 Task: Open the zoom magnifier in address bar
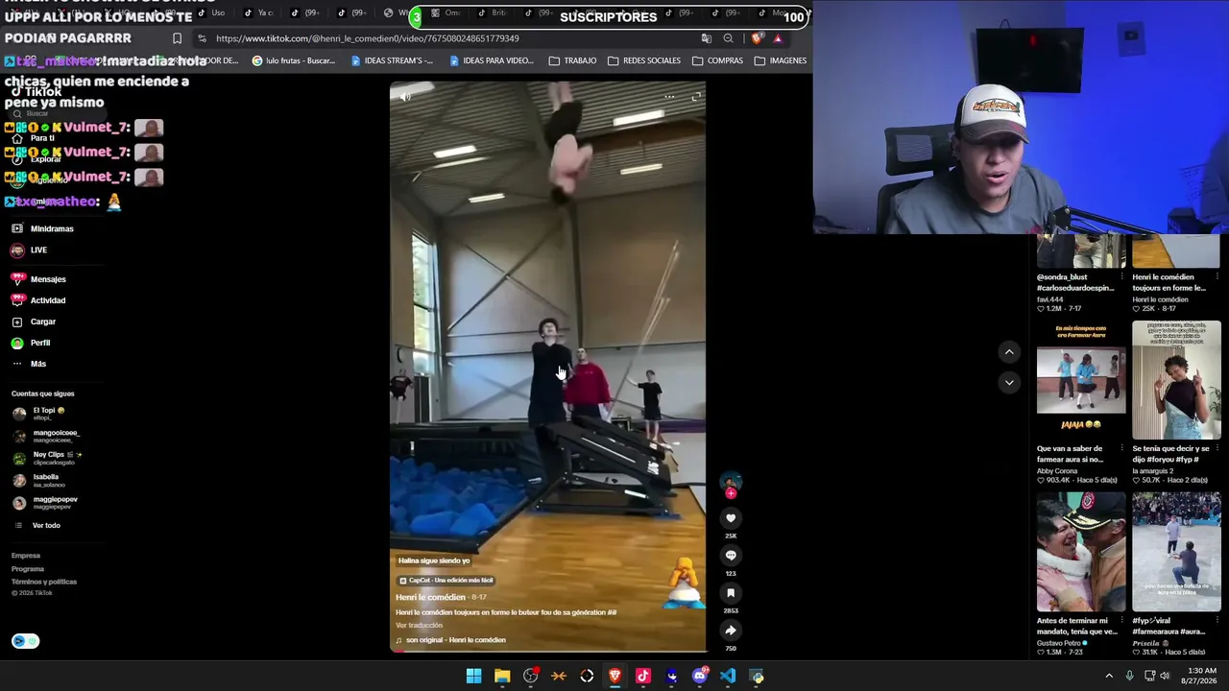coord(728,38)
